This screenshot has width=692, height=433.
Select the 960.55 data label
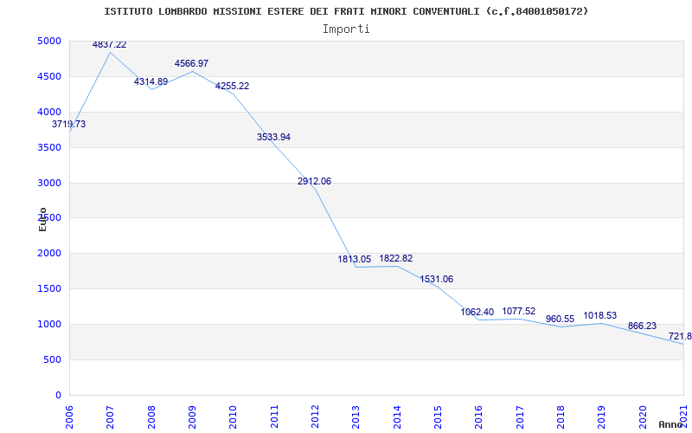[x=560, y=319]
